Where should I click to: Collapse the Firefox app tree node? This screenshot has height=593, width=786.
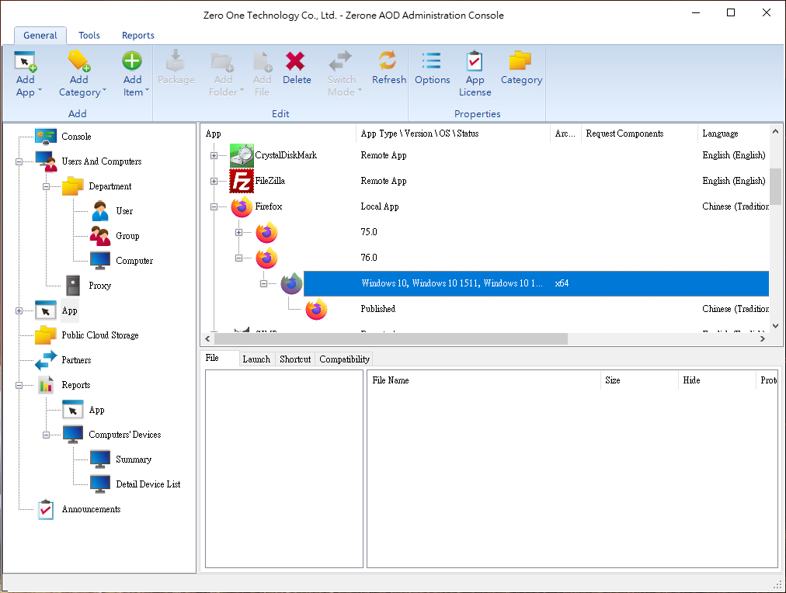coord(214,207)
